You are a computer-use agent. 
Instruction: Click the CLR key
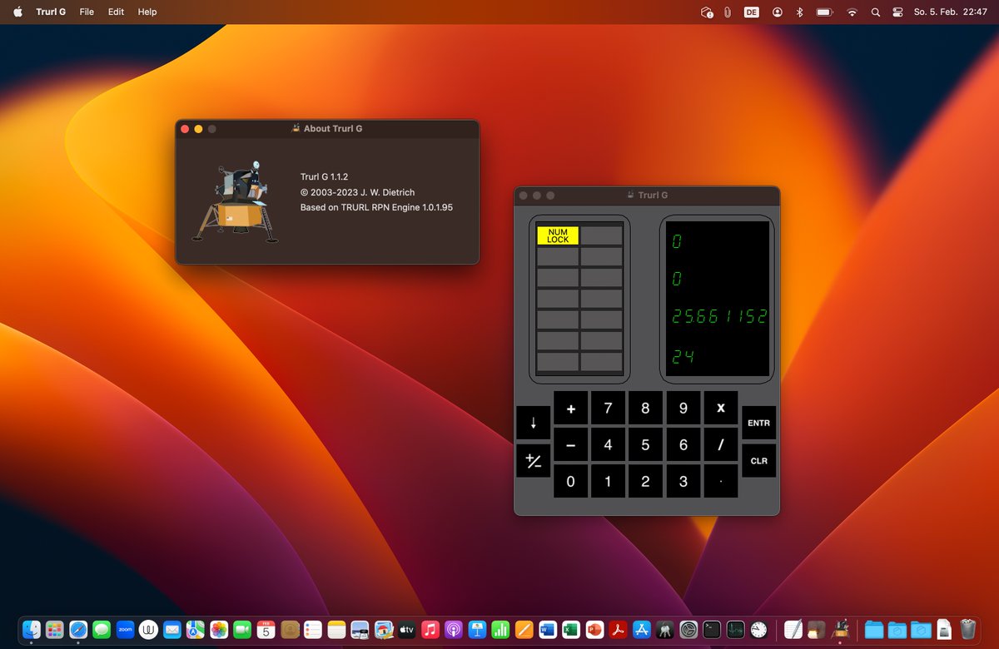758,460
